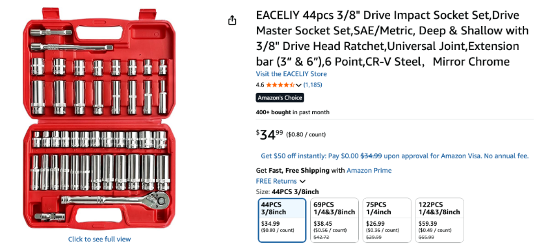Open the rating breakdown chevron next to stars
537x246 pixels.
(298, 85)
